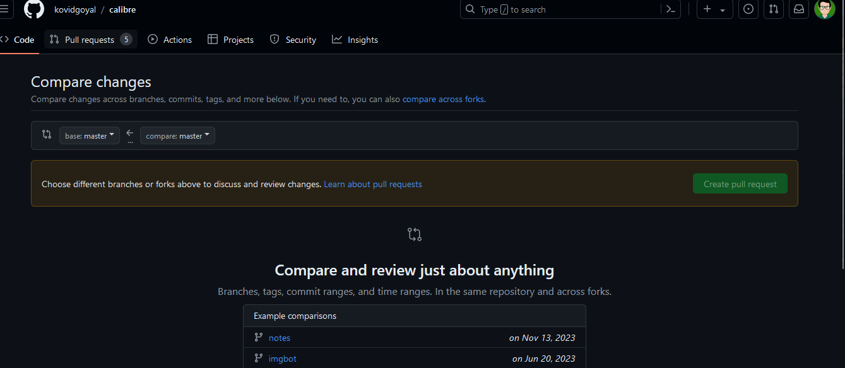Open the notes example comparison

tap(280, 338)
